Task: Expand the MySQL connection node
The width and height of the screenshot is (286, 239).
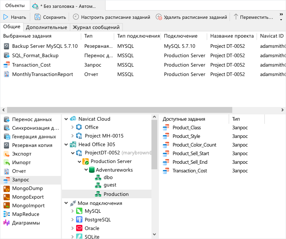Action: (73, 211)
